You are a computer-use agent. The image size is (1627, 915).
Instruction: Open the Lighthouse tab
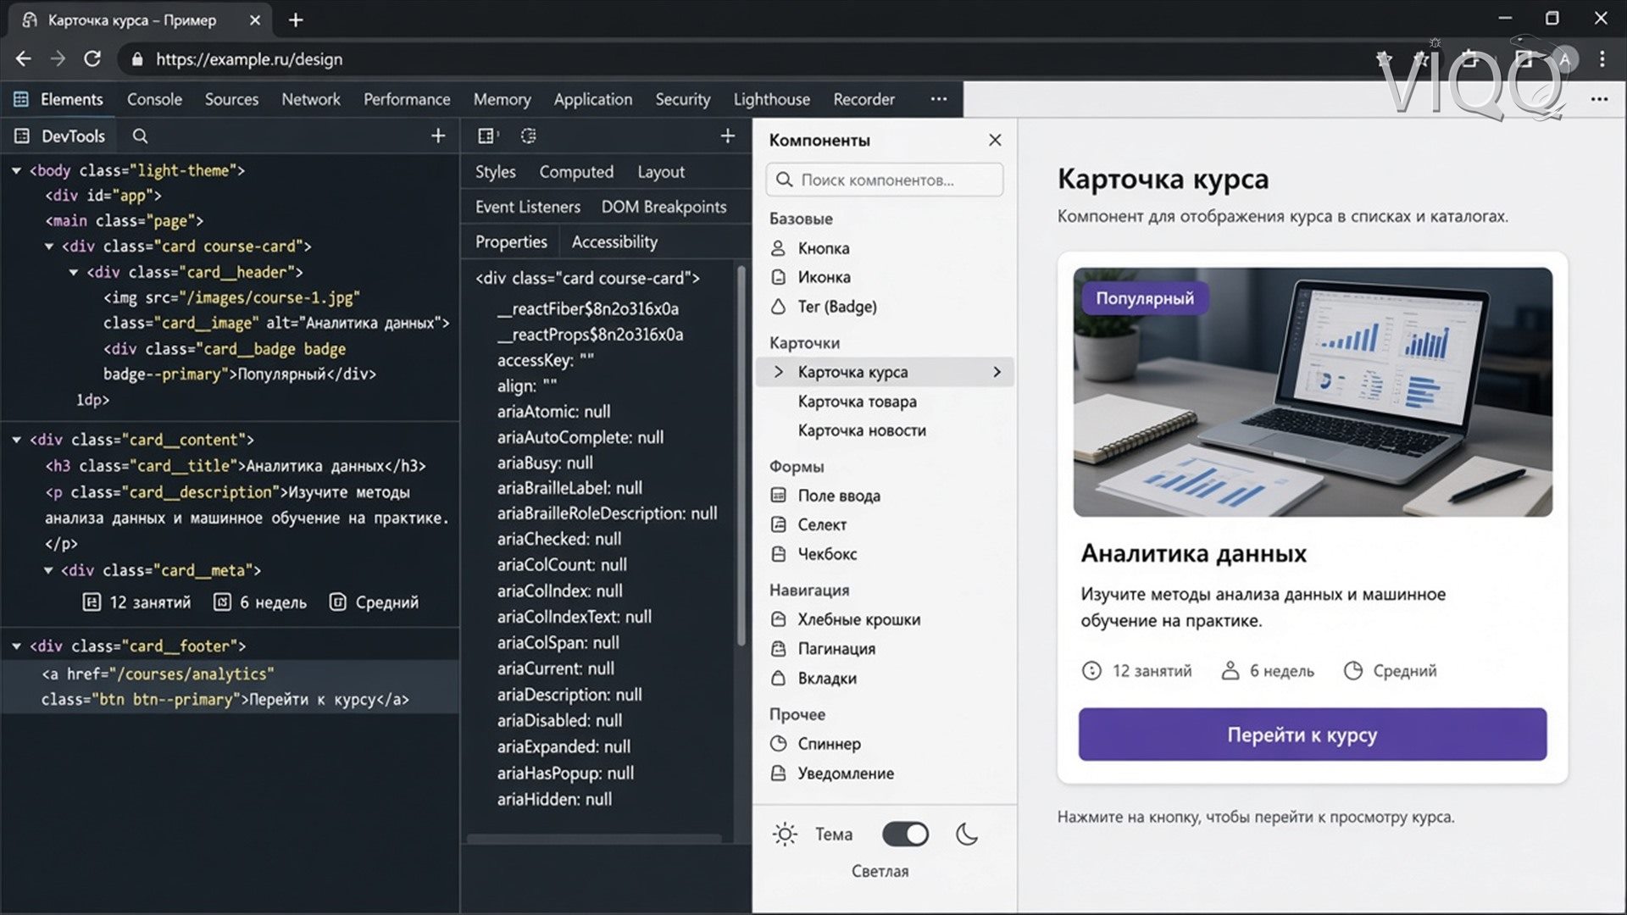[771, 99]
